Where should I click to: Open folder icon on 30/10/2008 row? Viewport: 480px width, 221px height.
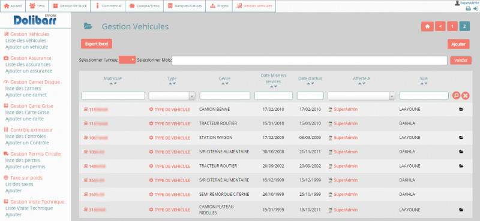click(461, 152)
